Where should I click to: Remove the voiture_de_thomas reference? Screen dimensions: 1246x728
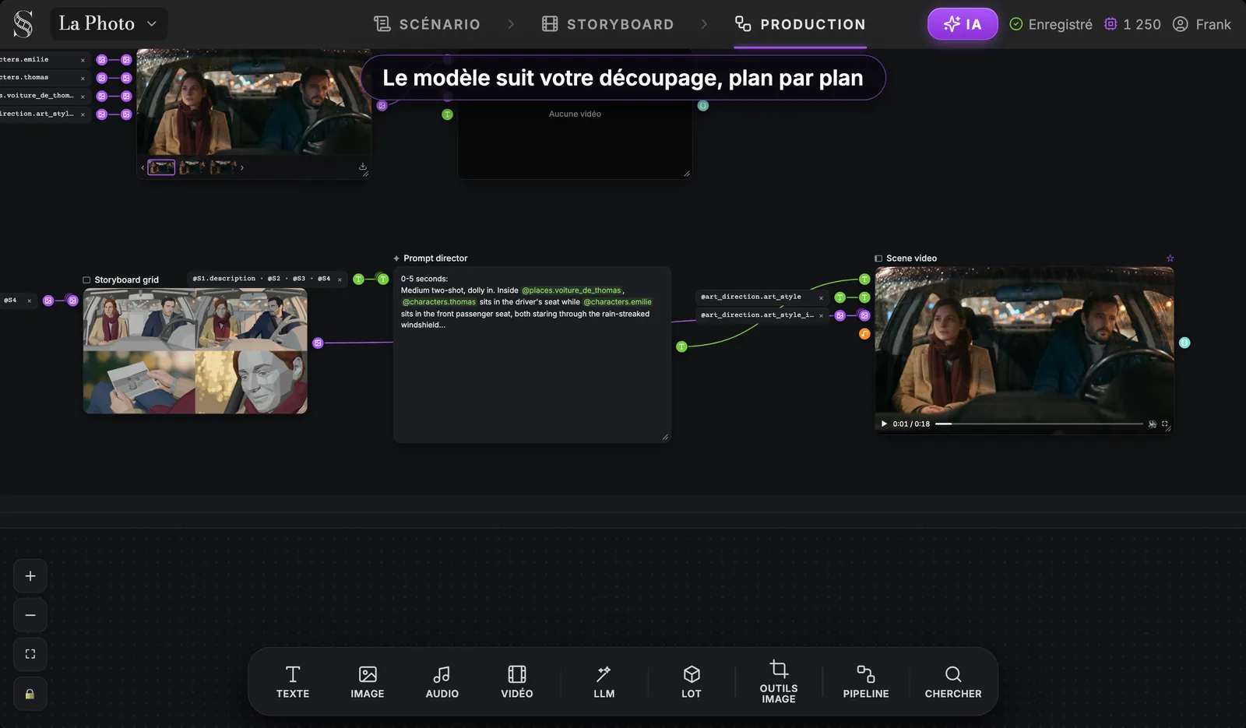point(83,97)
